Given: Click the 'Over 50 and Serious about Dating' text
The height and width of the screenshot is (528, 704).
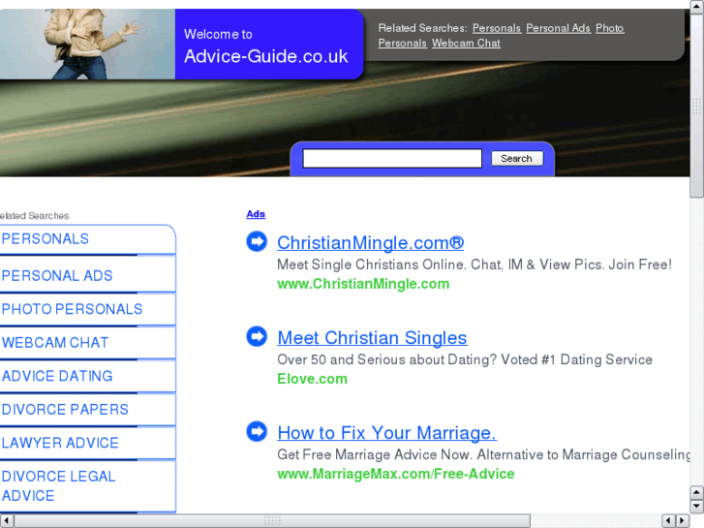Looking at the screenshot, I should (465, 359).
